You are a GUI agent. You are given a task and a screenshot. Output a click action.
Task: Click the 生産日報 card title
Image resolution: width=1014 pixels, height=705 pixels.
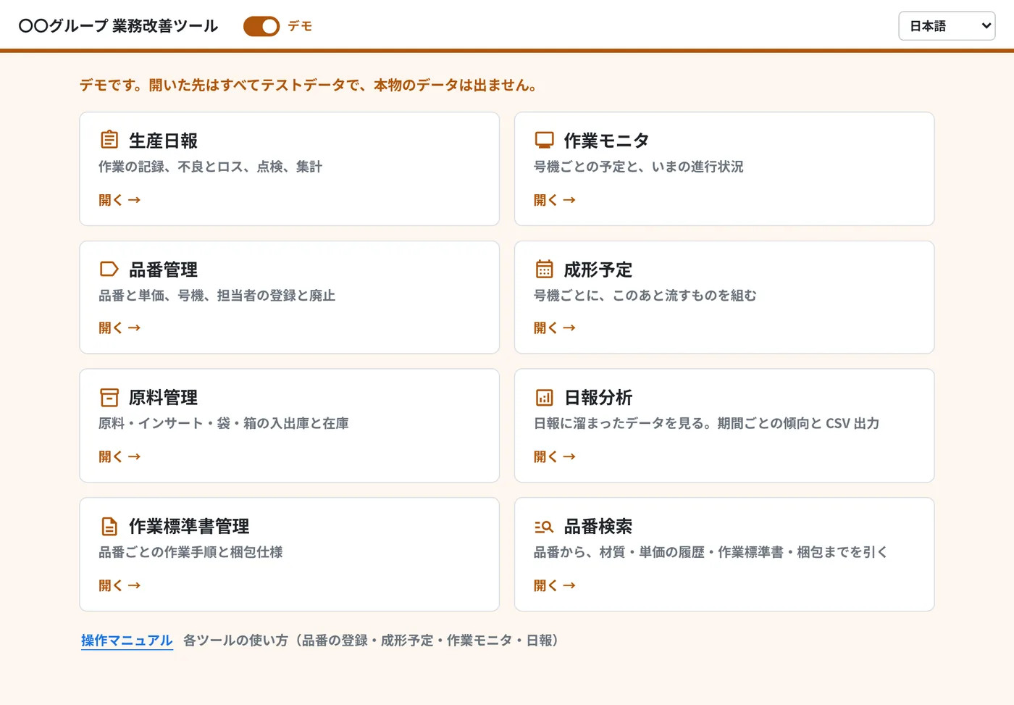pos(163,141)
